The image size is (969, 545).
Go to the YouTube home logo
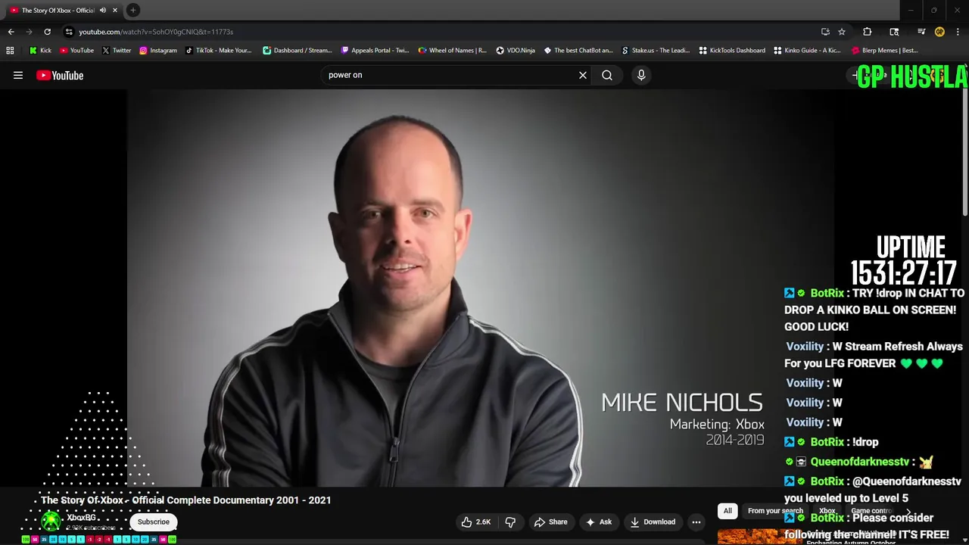coord(60,75)
